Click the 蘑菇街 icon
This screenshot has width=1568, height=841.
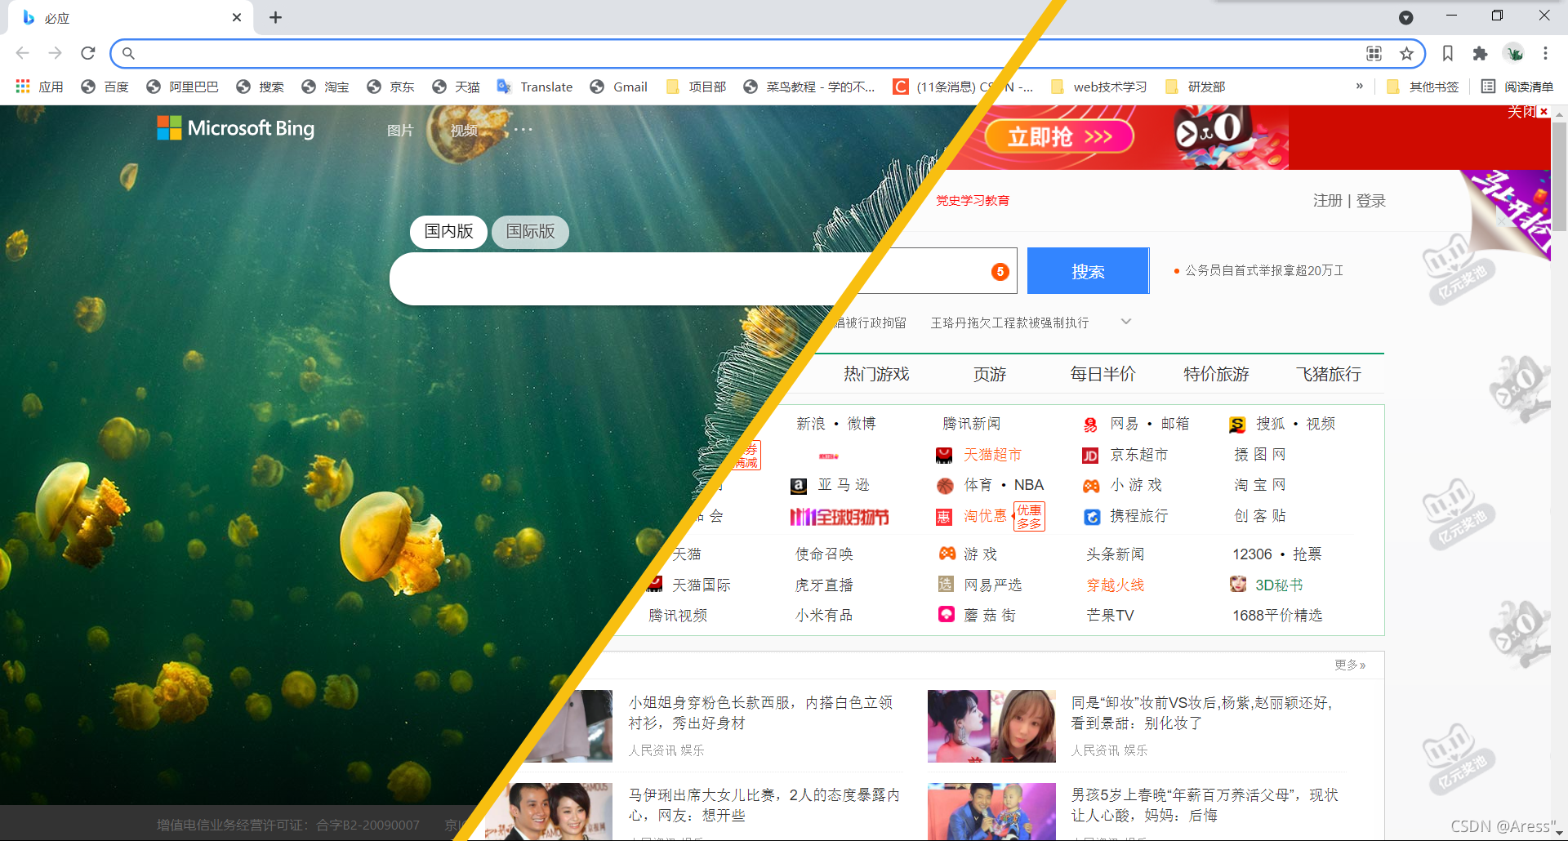point(946,614)
